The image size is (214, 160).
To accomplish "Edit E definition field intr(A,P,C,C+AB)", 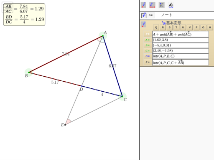I will click(x=181, y=62).
